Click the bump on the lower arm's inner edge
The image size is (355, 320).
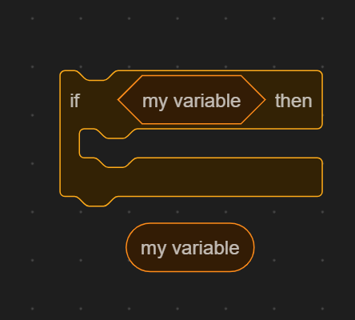pos(116,162)
